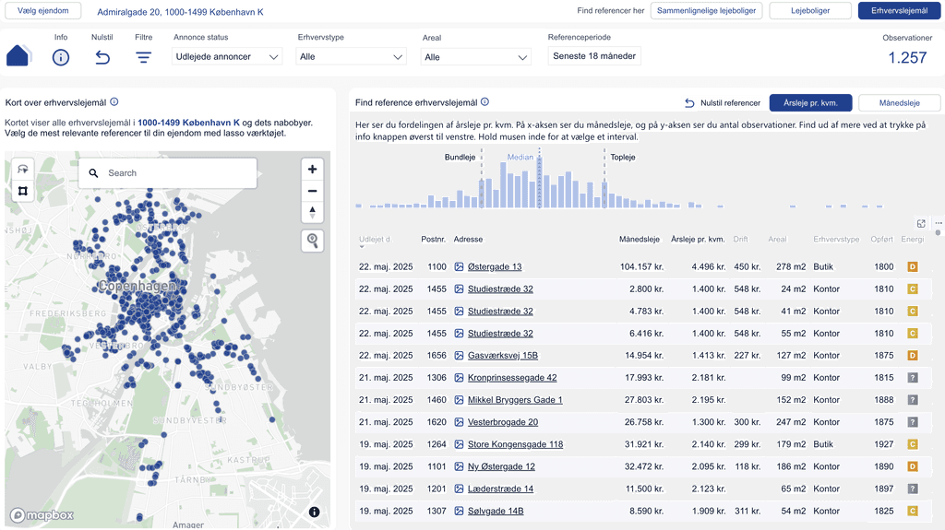
Task: Open image icon for Store Kongensgade 118
Action: pyautogui.click(x=460, y=444)
